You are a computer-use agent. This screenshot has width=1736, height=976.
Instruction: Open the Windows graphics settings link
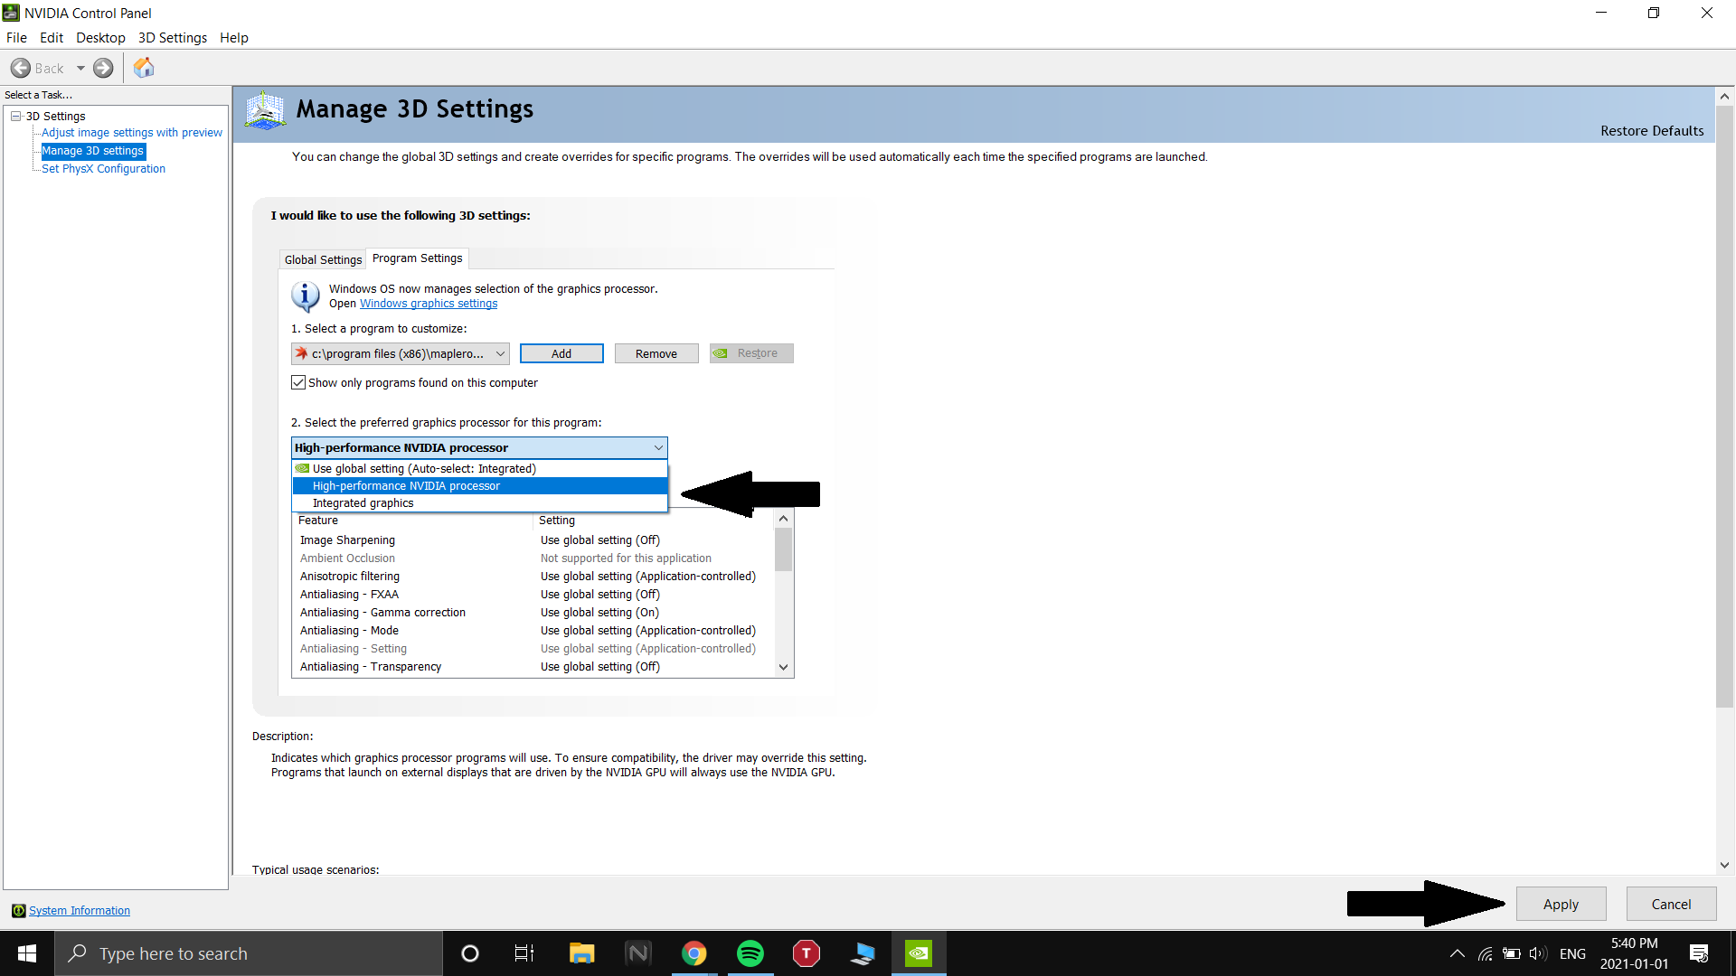[x=428, y=304]
